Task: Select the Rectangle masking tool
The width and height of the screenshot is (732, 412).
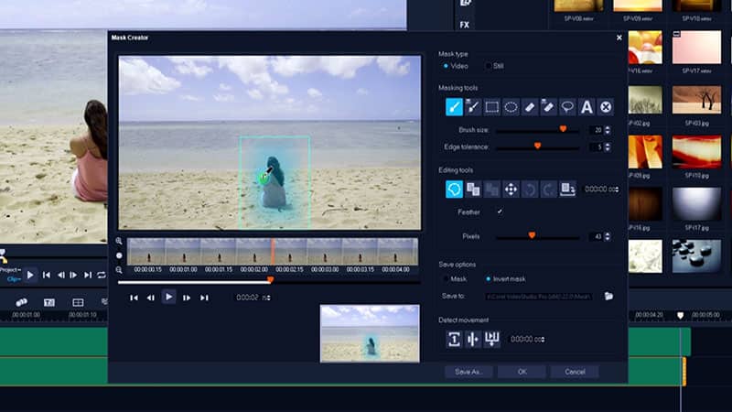Action: coord(492,107)
